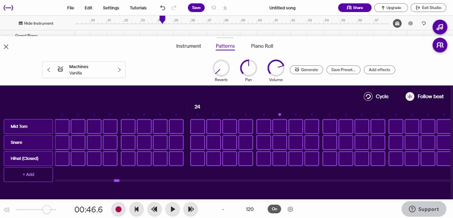Select the Snare drum row label

point(28,143)
